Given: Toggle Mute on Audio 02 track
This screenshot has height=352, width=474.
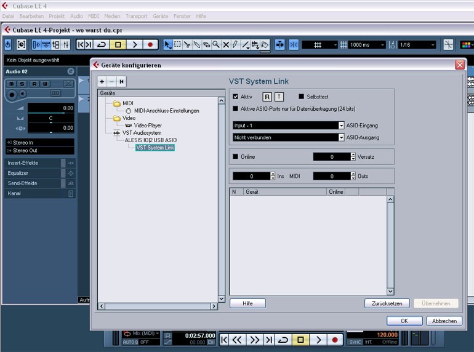Looking at the screenshot, I should (x=11, y=84).
